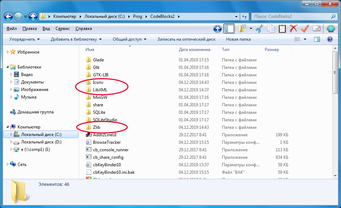341x208 pixels.
Task: Open Classic Shell settings via shell icon
Action: (331, 29)
